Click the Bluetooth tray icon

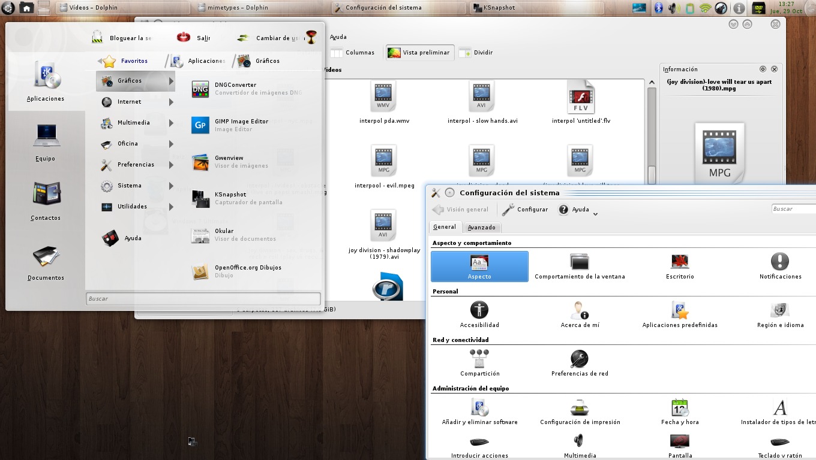click(658, 8)
